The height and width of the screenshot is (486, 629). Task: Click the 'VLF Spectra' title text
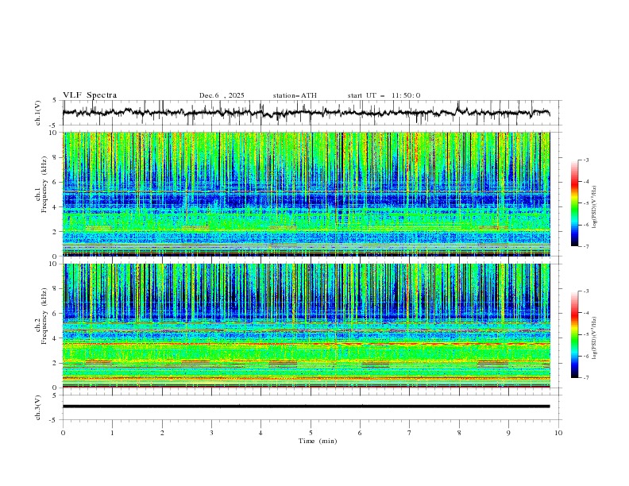(90, 95)
